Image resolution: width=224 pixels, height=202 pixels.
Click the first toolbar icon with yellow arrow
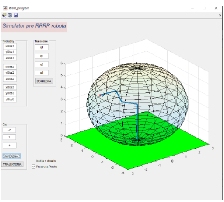coord(4,15)
